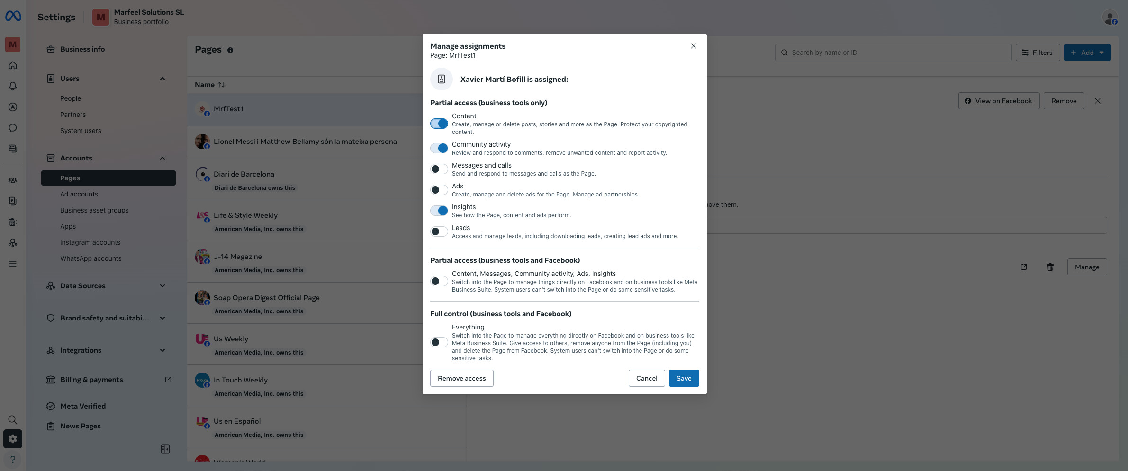Open the Home icon in the left rail
Image resolution: width=1128 pixels, height=471 pixels.
tap(13, 65)
